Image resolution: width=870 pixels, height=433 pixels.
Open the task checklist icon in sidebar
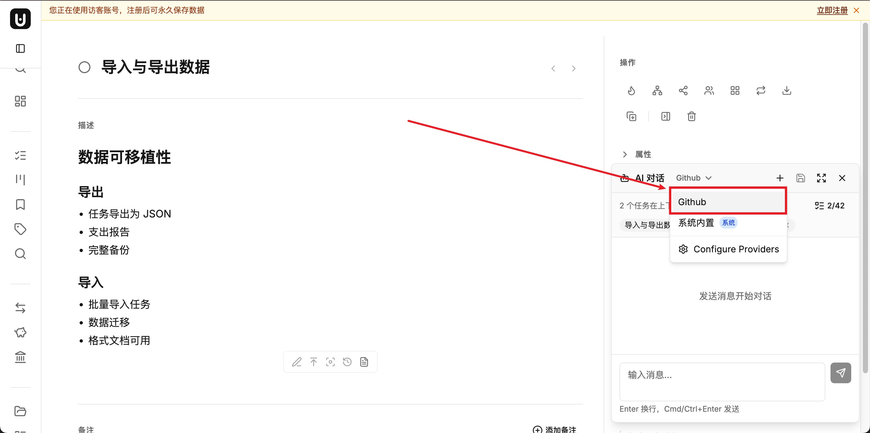tap(20, 155)
